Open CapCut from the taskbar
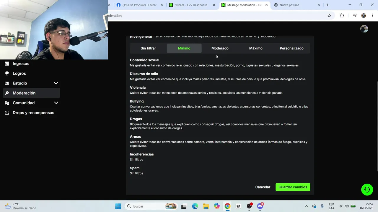The width and height of the screenshot is (378, 212). coord(238,206)
